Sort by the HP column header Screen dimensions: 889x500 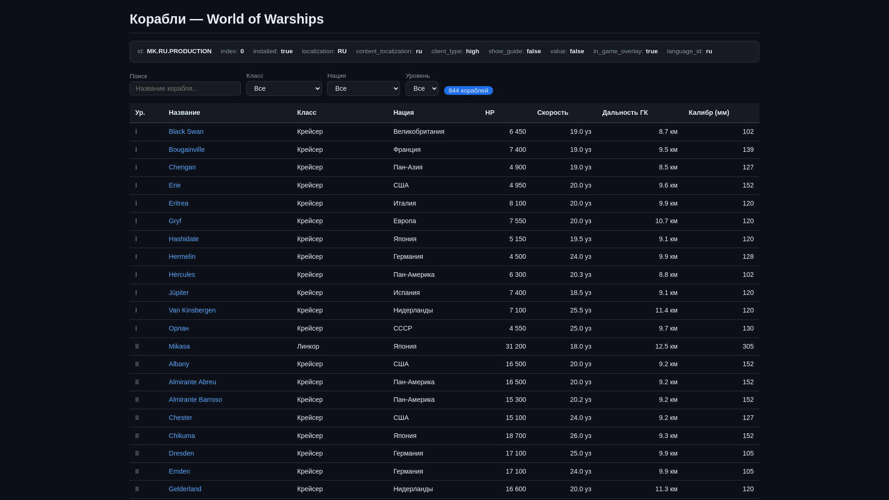click(490, 112)
